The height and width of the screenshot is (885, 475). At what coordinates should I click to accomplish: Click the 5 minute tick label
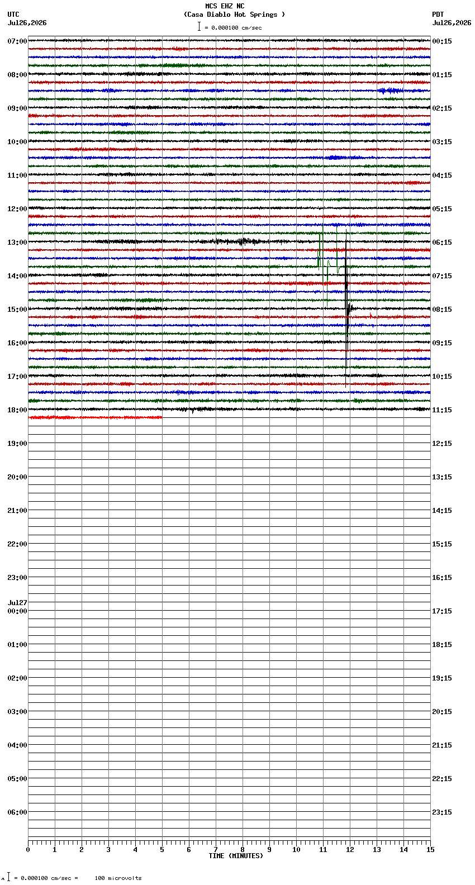(x=162, y=850)
